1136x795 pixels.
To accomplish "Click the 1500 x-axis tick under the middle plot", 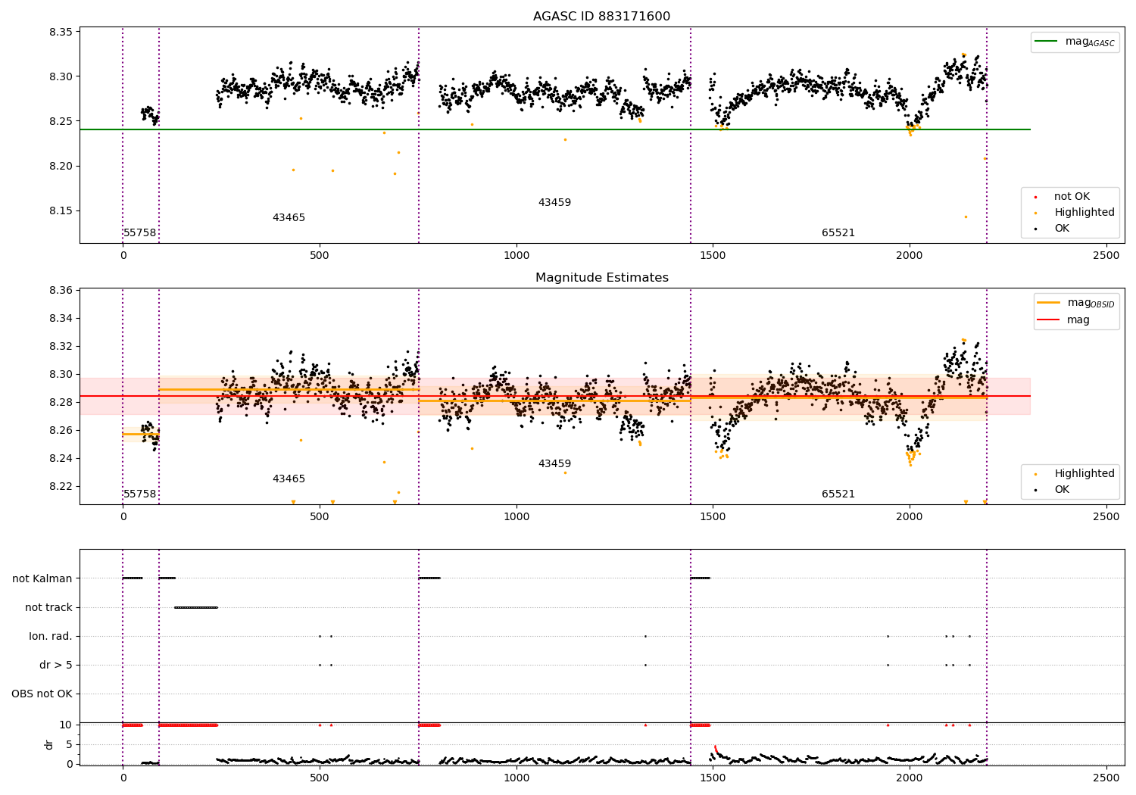I will click(713, 517).
